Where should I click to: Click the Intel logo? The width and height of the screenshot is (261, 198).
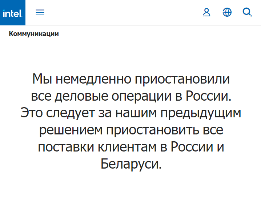13,13
